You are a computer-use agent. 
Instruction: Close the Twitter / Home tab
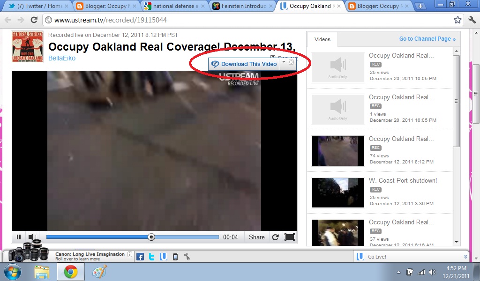tap(67, 6)
